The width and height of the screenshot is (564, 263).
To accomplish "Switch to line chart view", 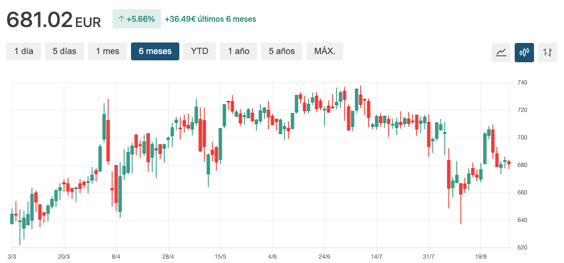I will 501,52.
